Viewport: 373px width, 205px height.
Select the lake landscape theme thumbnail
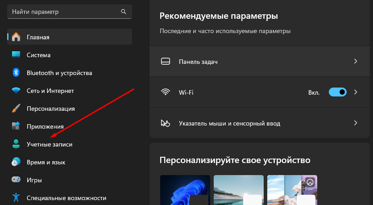tap(239, 190)
